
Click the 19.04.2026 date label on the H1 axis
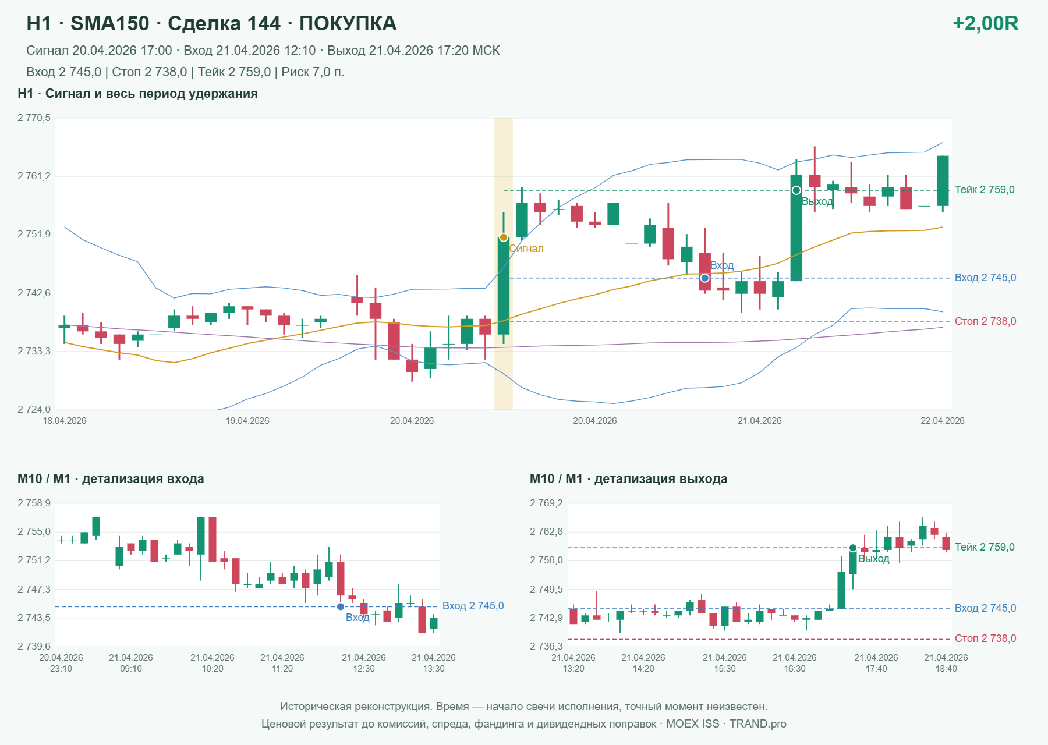point(247,421)
